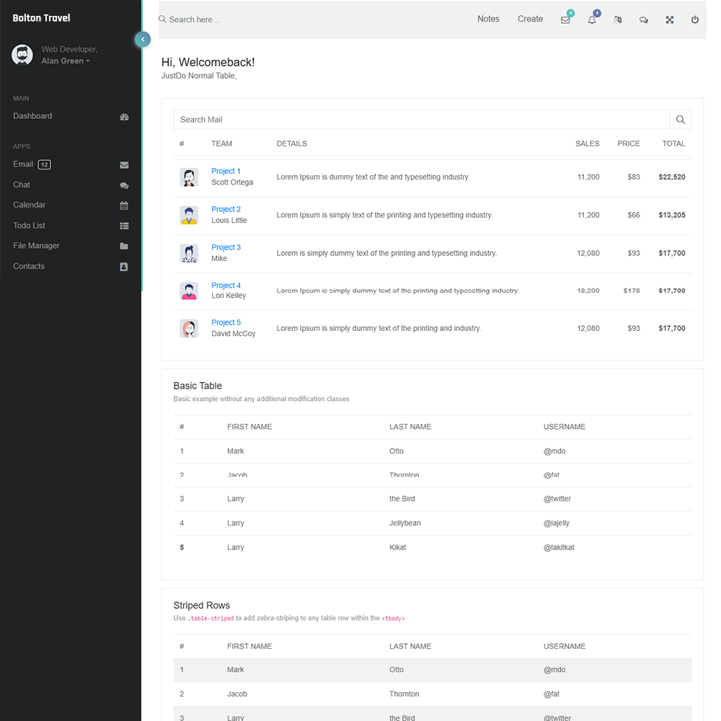Image resolution: width=721 pixels, height=721 pixels.
Task: Click the Search Mail input field
Action: 422,120
